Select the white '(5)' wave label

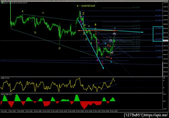(x=114, y=34)
